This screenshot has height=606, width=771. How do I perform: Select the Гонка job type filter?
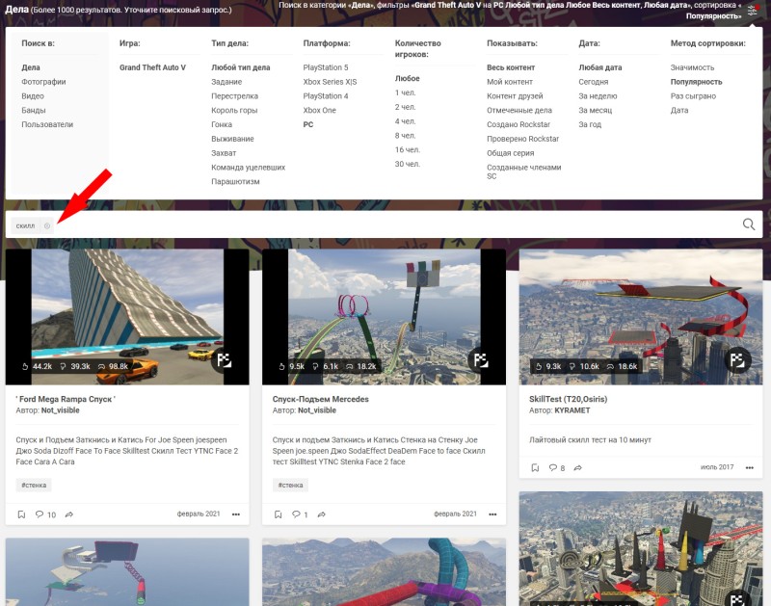coord(222,124)
